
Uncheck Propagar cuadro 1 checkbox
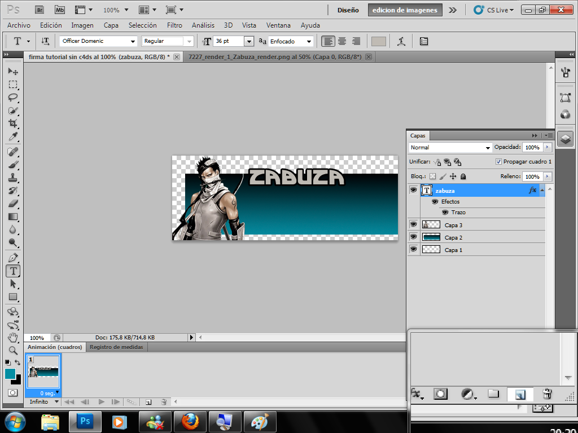click(x=498, y=162)
